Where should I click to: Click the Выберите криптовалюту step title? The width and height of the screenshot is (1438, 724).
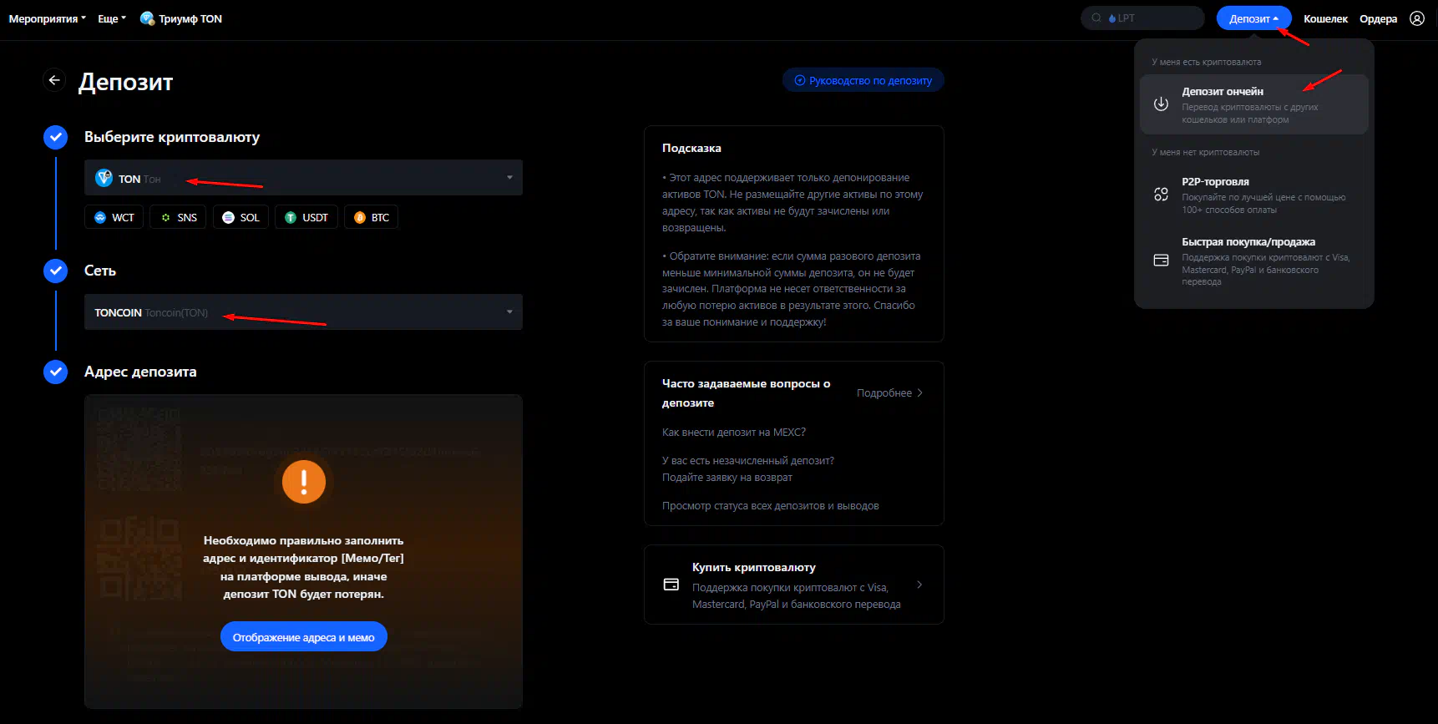coord(172,137)
